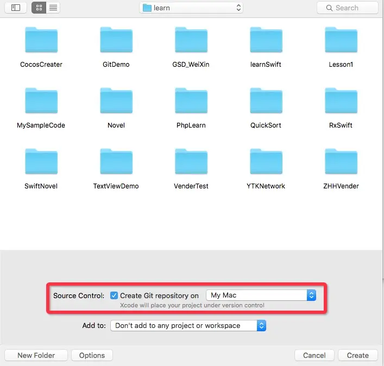Select the GitDemo folder icon
Viewport: 384px width, 366px height.
coord(116,40)
